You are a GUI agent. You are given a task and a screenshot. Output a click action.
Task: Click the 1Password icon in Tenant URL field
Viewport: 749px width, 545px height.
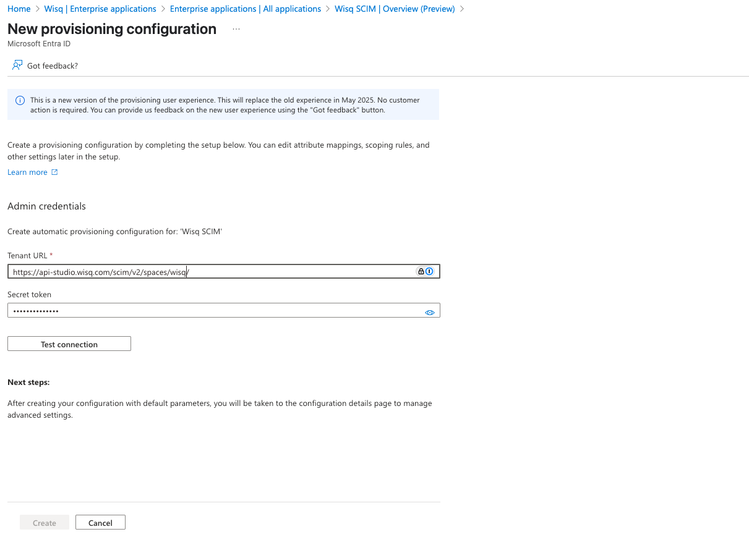(x=429, y=271)
